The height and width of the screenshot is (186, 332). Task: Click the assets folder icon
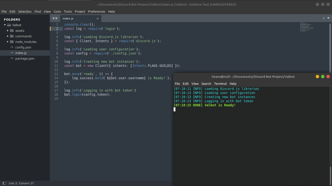[x=12, y=30]
